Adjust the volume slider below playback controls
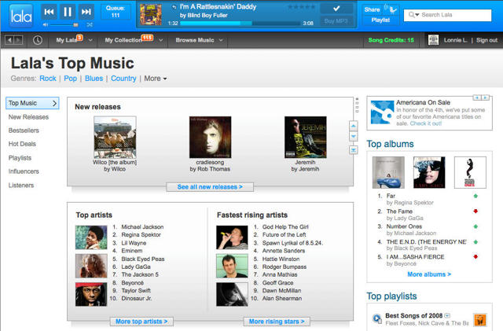The width and height of the screenshot is (503, 331). 67,25
